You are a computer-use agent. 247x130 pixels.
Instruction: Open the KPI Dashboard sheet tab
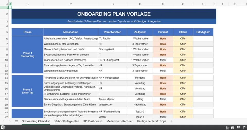coord(93,121)
